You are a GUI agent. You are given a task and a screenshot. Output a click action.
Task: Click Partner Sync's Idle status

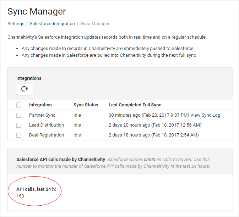pos(77,115)
